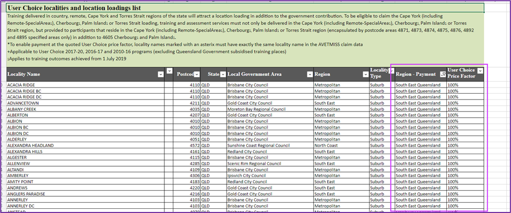Viewport: 511px width, 213px height.
Task: Select the 'ACACIA RIDGE DC' locality cell
Action: tap(86, 97)
